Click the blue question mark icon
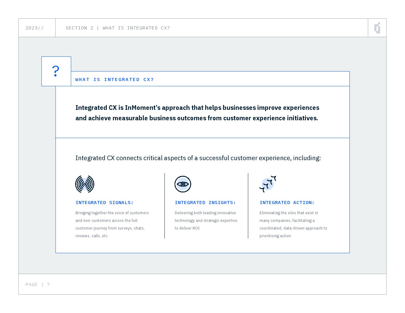 56,71
